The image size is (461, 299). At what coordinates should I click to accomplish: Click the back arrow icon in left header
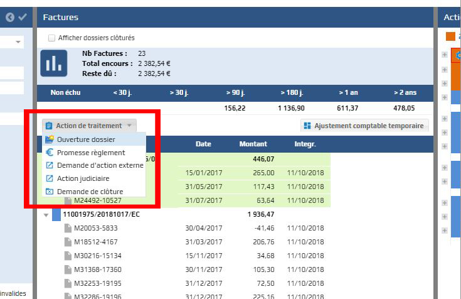pos(10,18)
